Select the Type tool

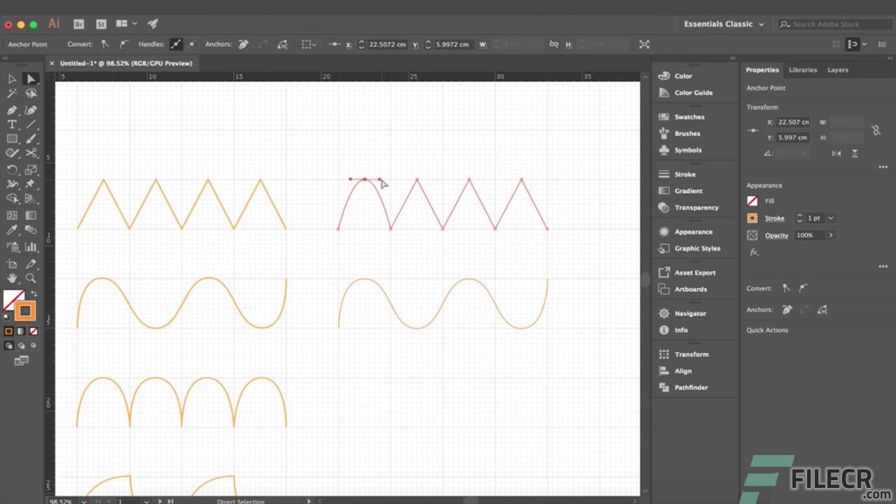pyautogui.click(x=11, y=124)
